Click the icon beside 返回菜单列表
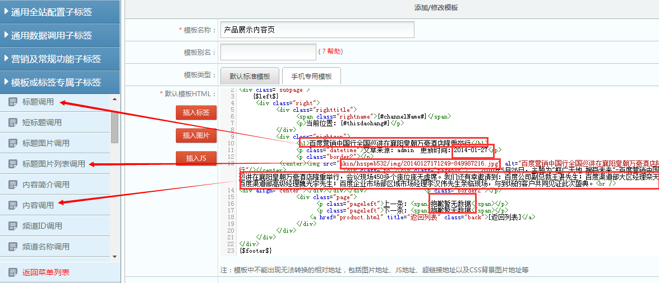659x283 pixels. tap(12, 273)
